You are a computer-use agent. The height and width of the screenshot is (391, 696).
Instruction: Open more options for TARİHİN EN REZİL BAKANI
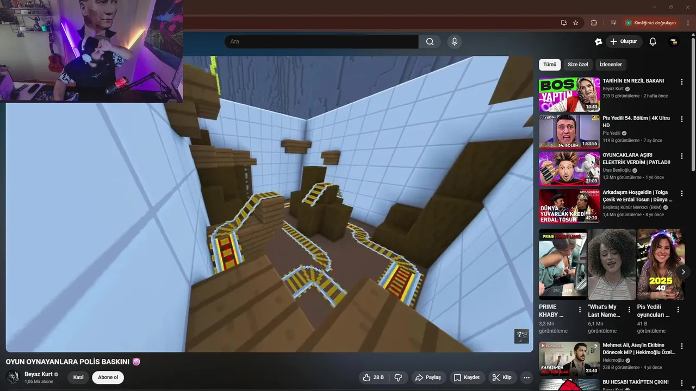(x=682, y=82)
